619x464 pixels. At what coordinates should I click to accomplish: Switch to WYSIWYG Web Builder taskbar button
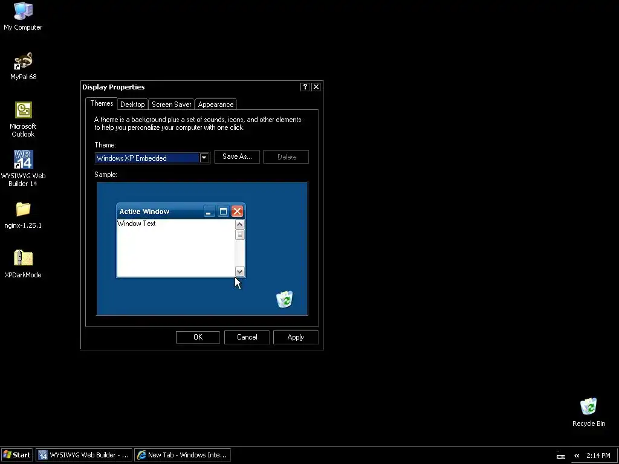83,455
